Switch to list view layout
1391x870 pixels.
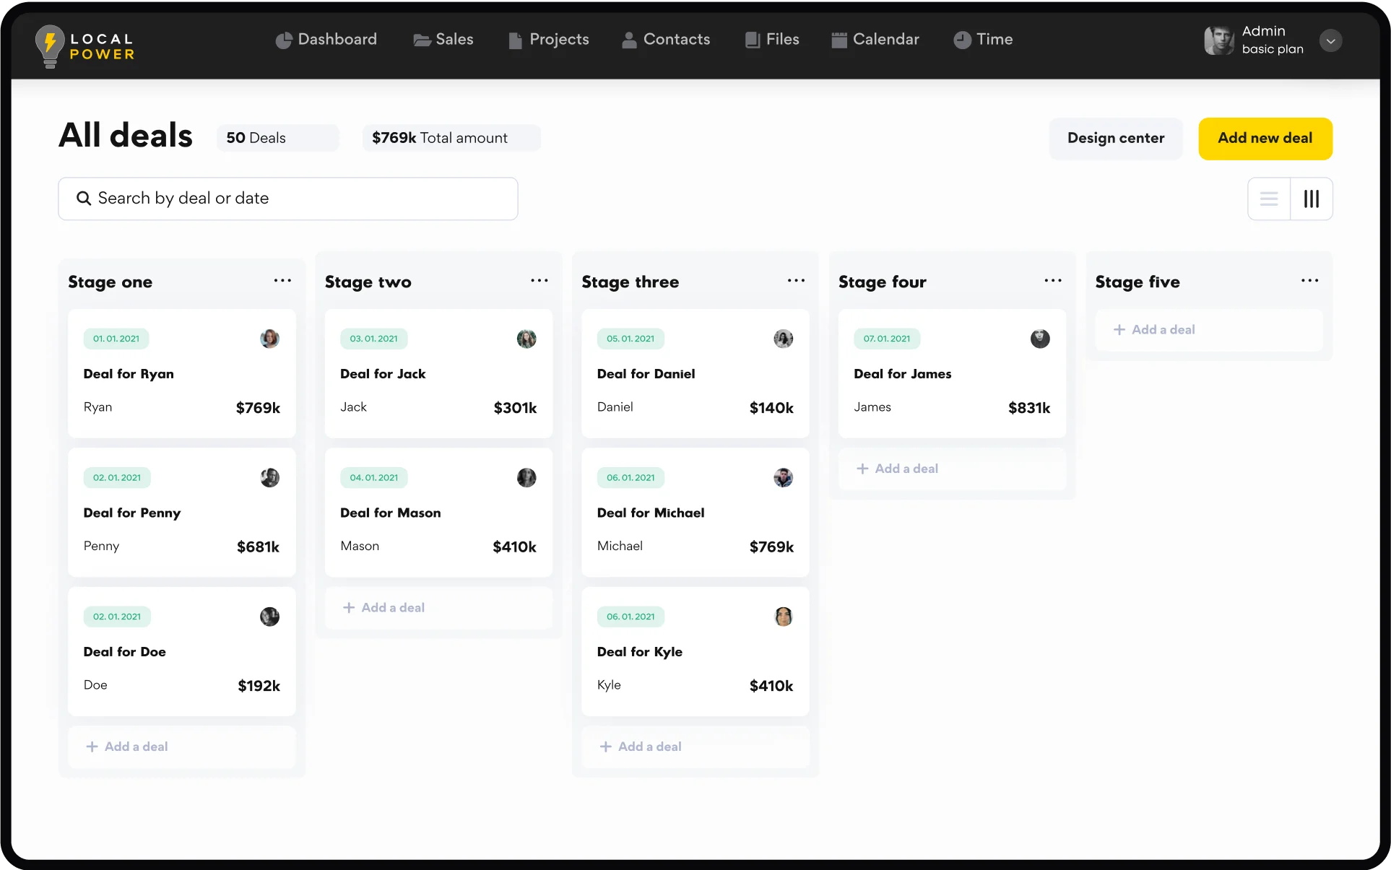(x=1269, y=199)
